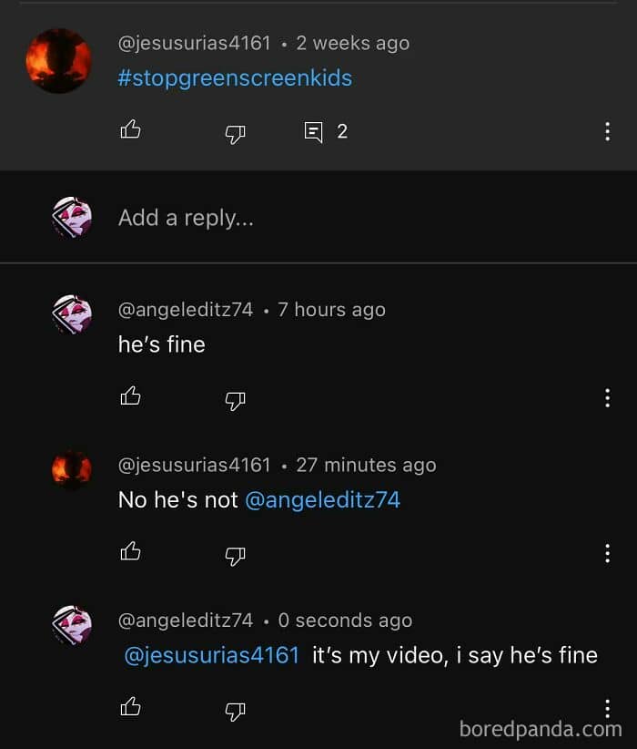Open the top commenter's fiery avatar

[x=58, y=60]
